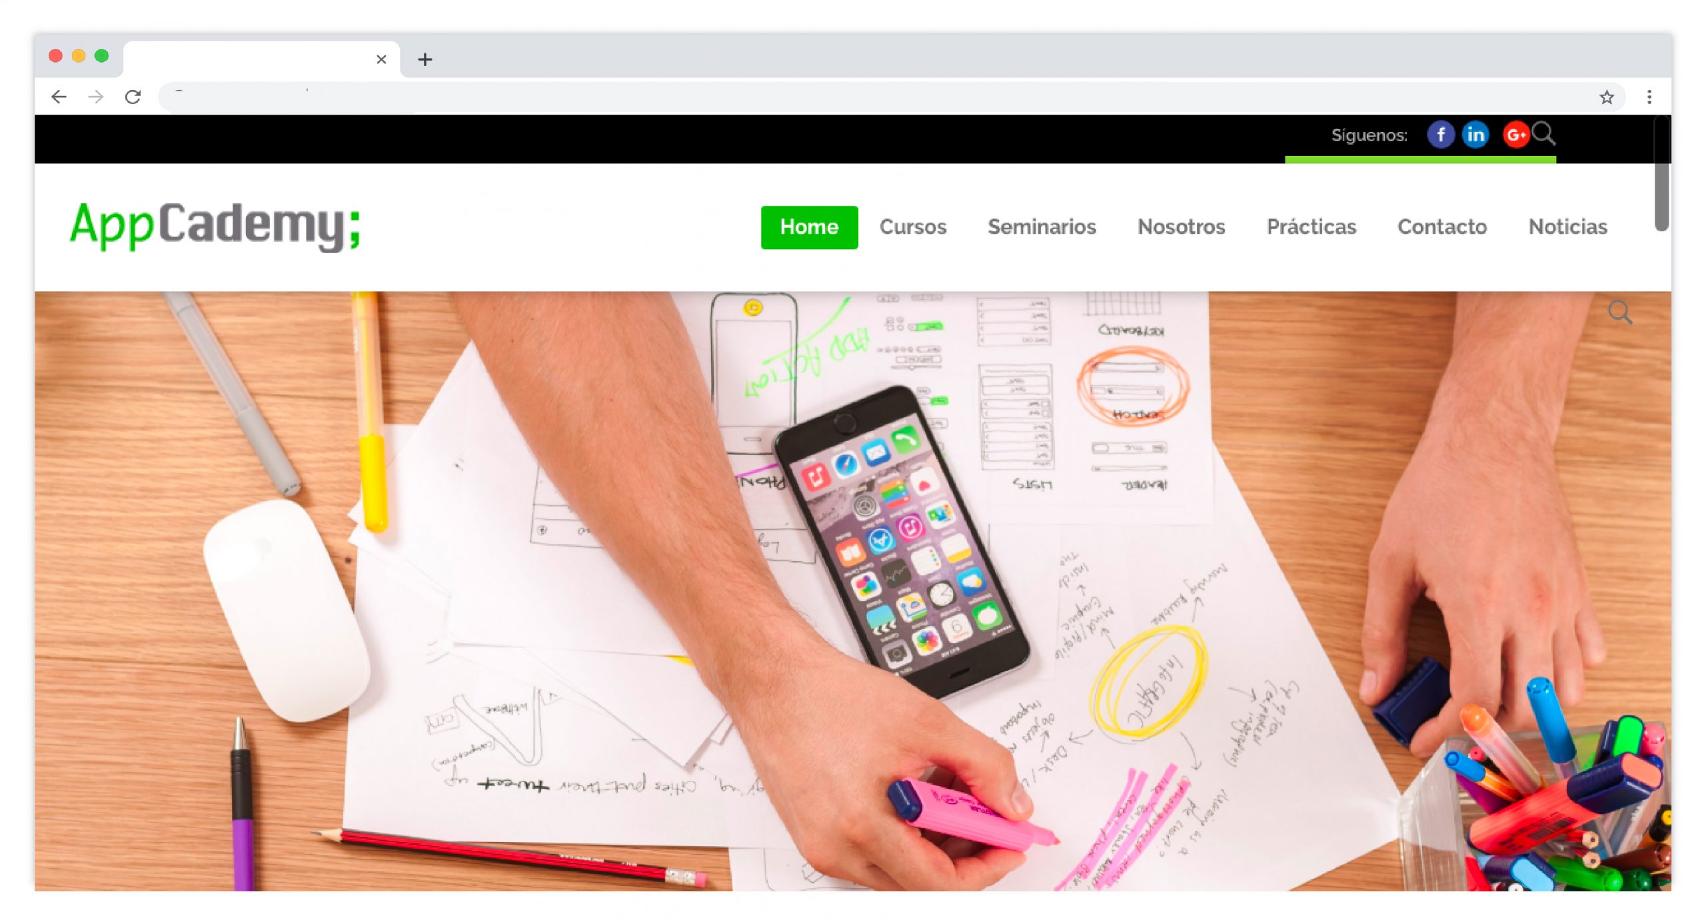
Task: Open the Facebook social icon
Action: 1440,135
